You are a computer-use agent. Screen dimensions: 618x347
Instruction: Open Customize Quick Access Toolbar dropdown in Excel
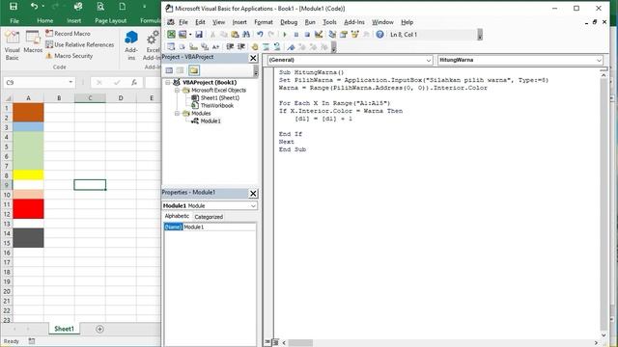point(144,7)
